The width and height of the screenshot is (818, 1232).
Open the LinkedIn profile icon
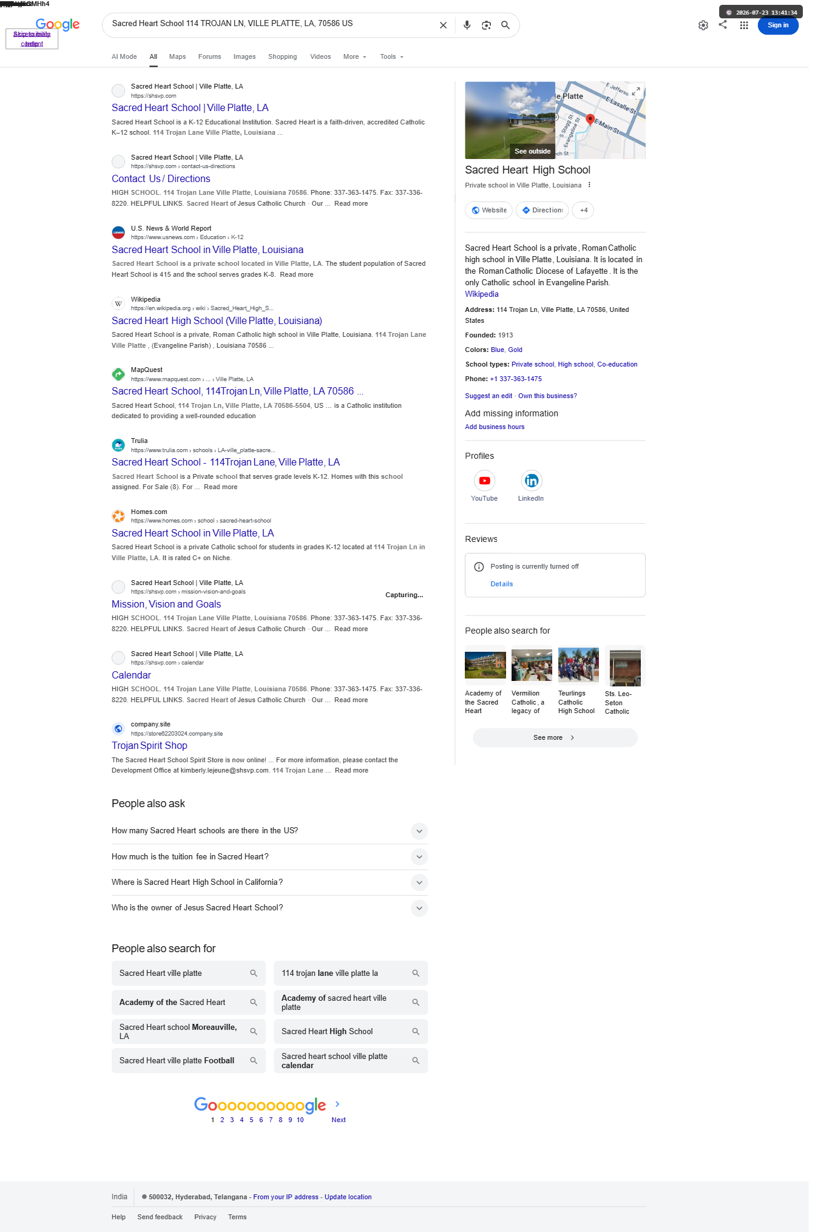(x=531, y=481)
